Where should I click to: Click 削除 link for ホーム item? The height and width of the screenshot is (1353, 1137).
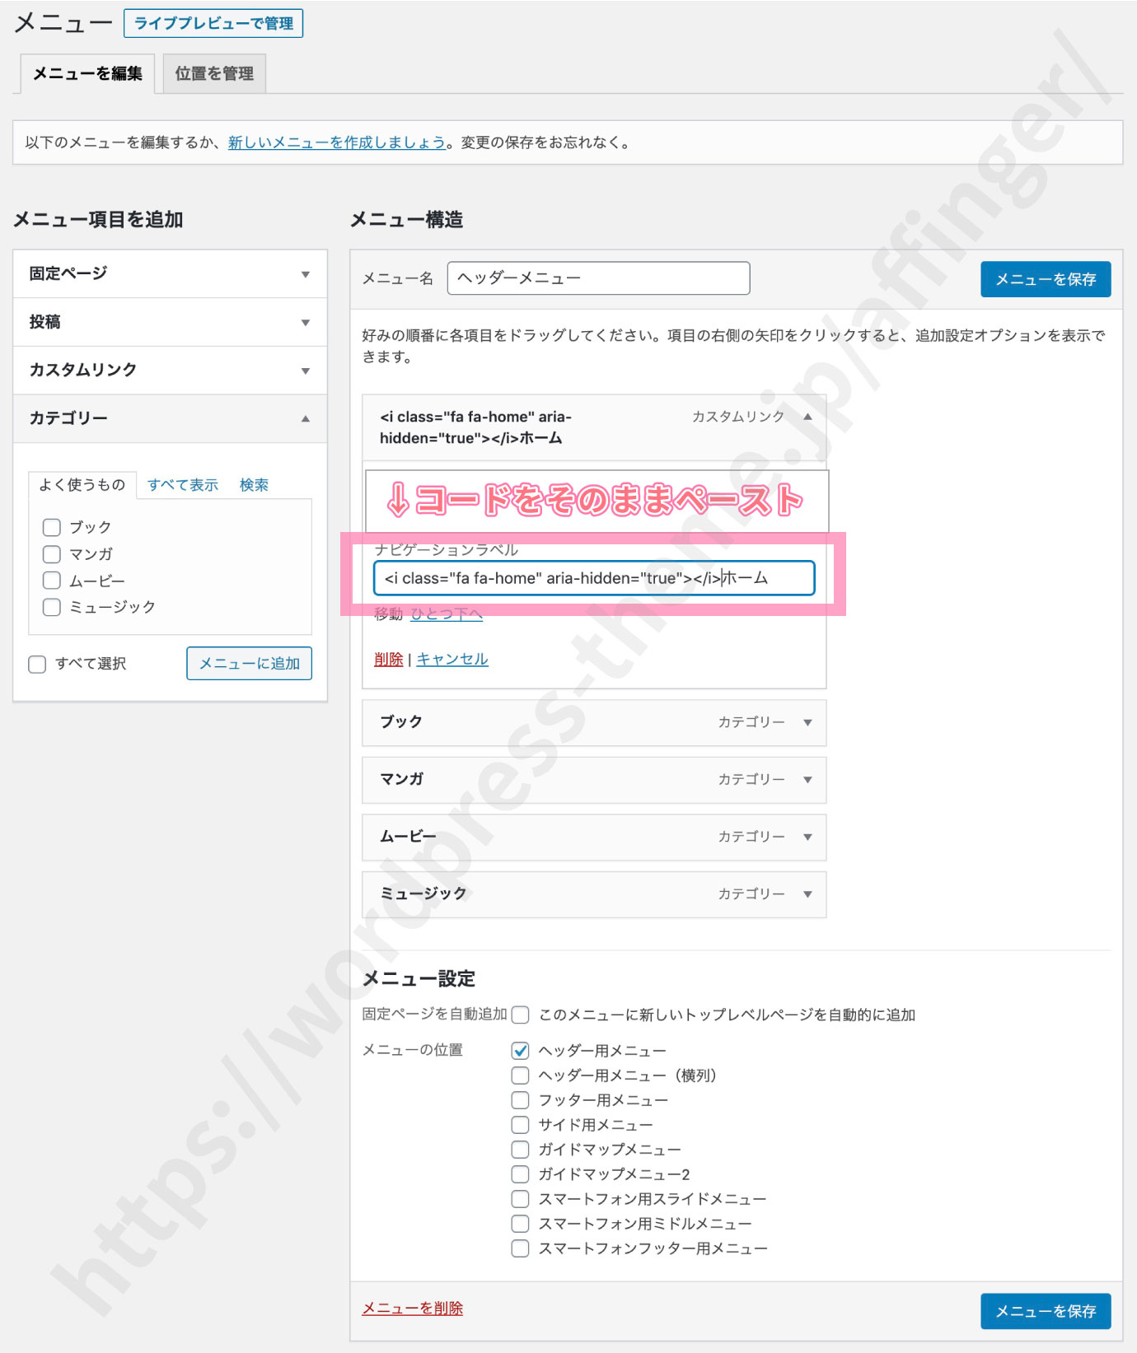pyautogui.click(x=389, y=659)
